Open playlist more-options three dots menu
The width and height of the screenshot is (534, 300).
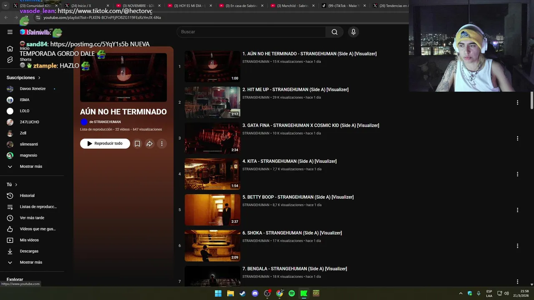162,143
